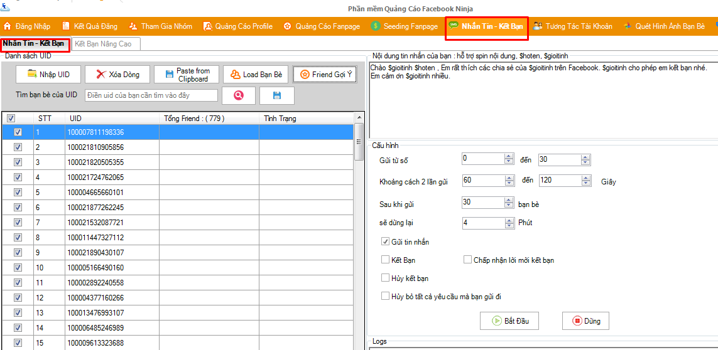Screen dimensions: 718x350
Task: Click the Bắt Đầu start button
Action: point(509,321)
